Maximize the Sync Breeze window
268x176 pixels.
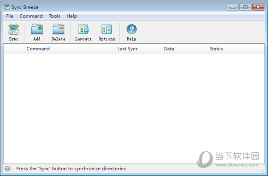tap(245, 7)
